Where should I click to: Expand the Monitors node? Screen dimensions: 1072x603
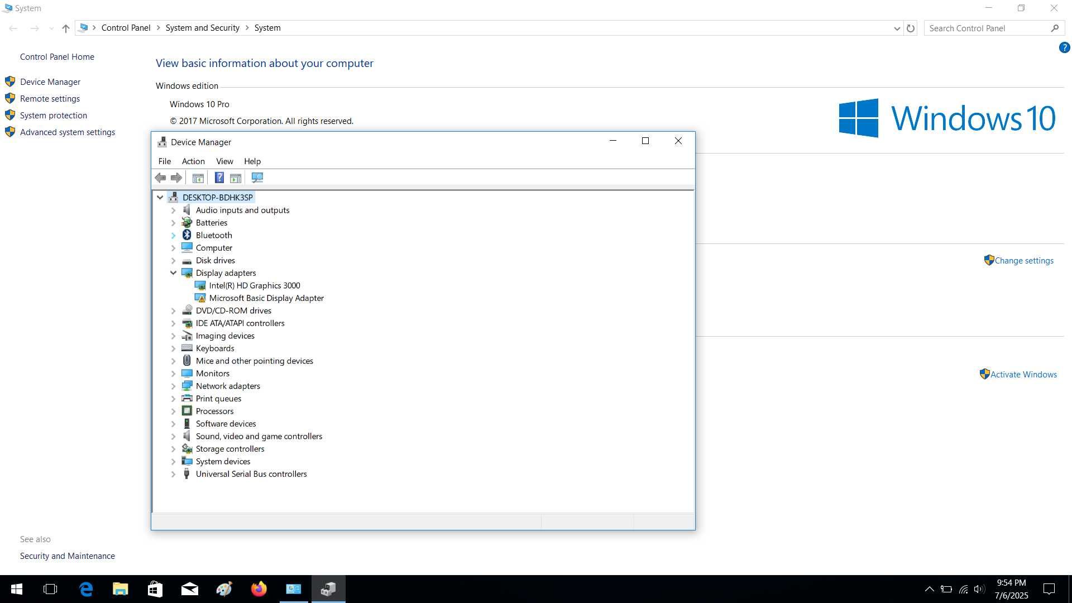pos(173,374)
